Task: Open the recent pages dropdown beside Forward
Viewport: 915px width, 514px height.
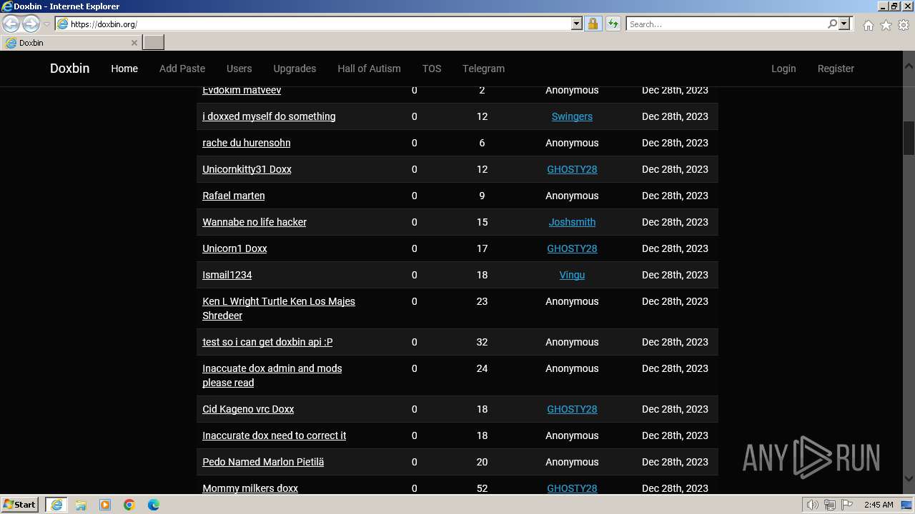Action: click(x=46, y=24)
